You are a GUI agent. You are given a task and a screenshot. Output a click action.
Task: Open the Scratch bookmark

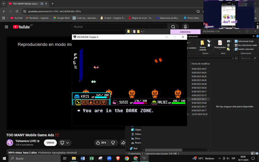[113, 18]
